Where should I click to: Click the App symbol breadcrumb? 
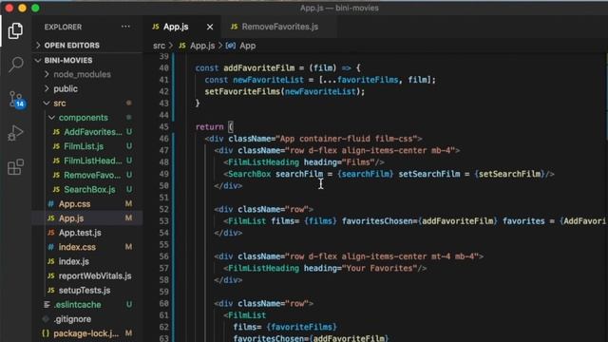[x=240, y=46]
